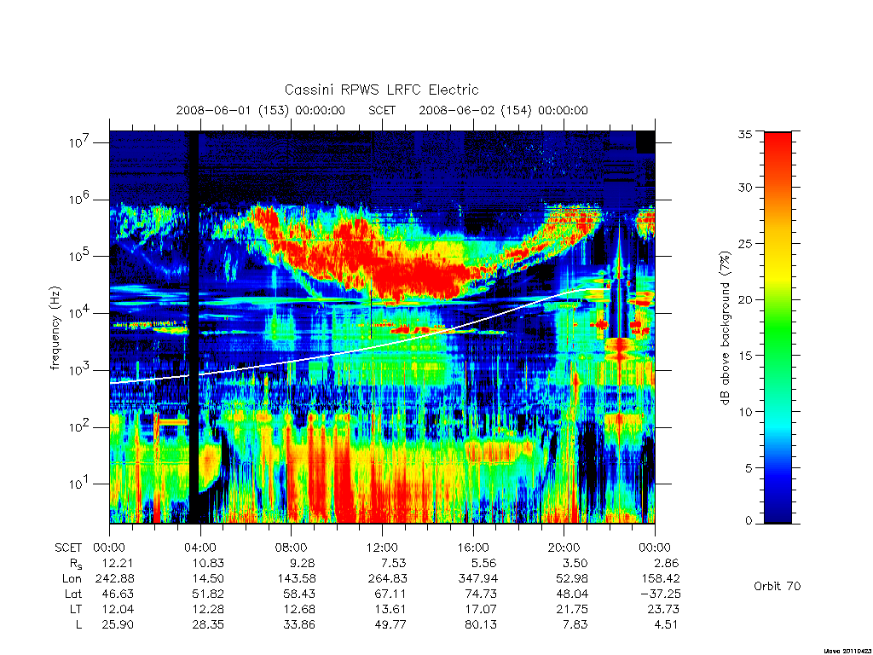Click the 'dB above background (7%)' label
873x655 pixels.
click(725, 328)
